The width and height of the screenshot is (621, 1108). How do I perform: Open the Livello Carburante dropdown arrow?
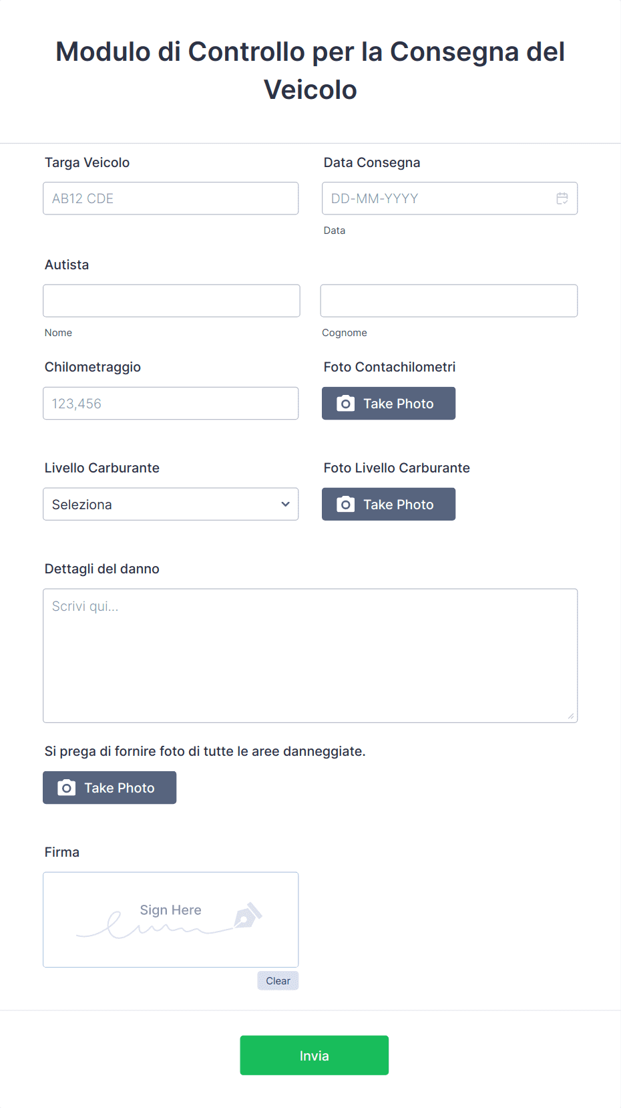285,504
